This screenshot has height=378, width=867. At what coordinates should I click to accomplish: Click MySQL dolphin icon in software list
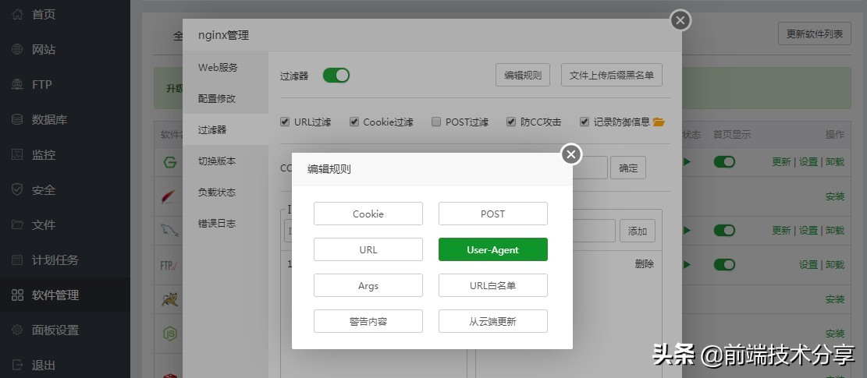click(x=169, y=231)
